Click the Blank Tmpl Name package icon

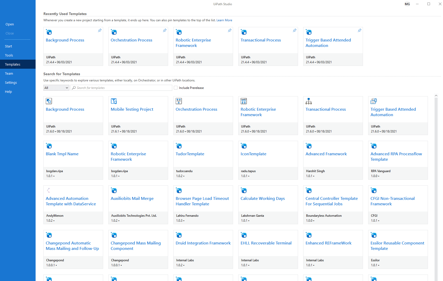49,146
